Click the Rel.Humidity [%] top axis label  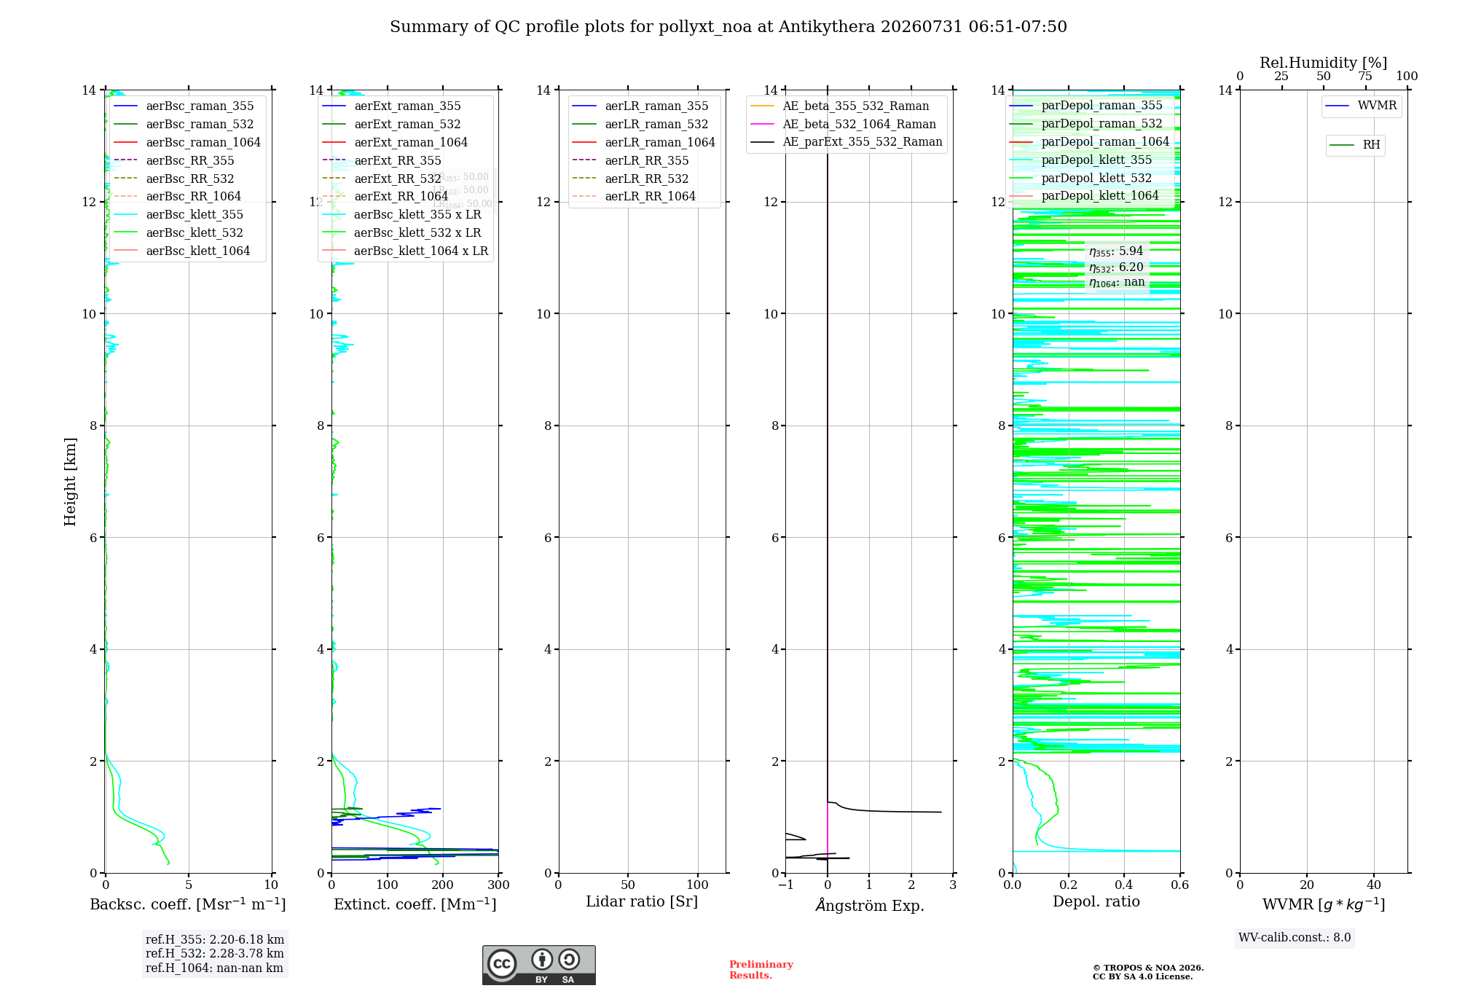(x=1324, y=63)
